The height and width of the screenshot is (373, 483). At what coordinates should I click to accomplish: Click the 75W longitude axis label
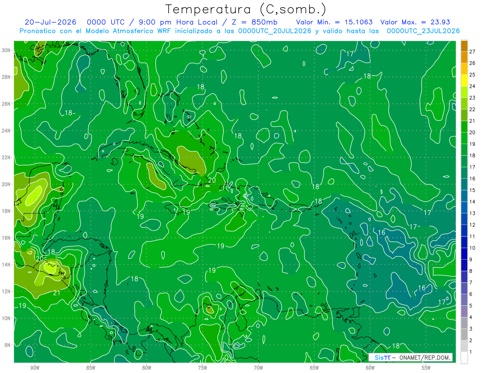click(202, 367)
